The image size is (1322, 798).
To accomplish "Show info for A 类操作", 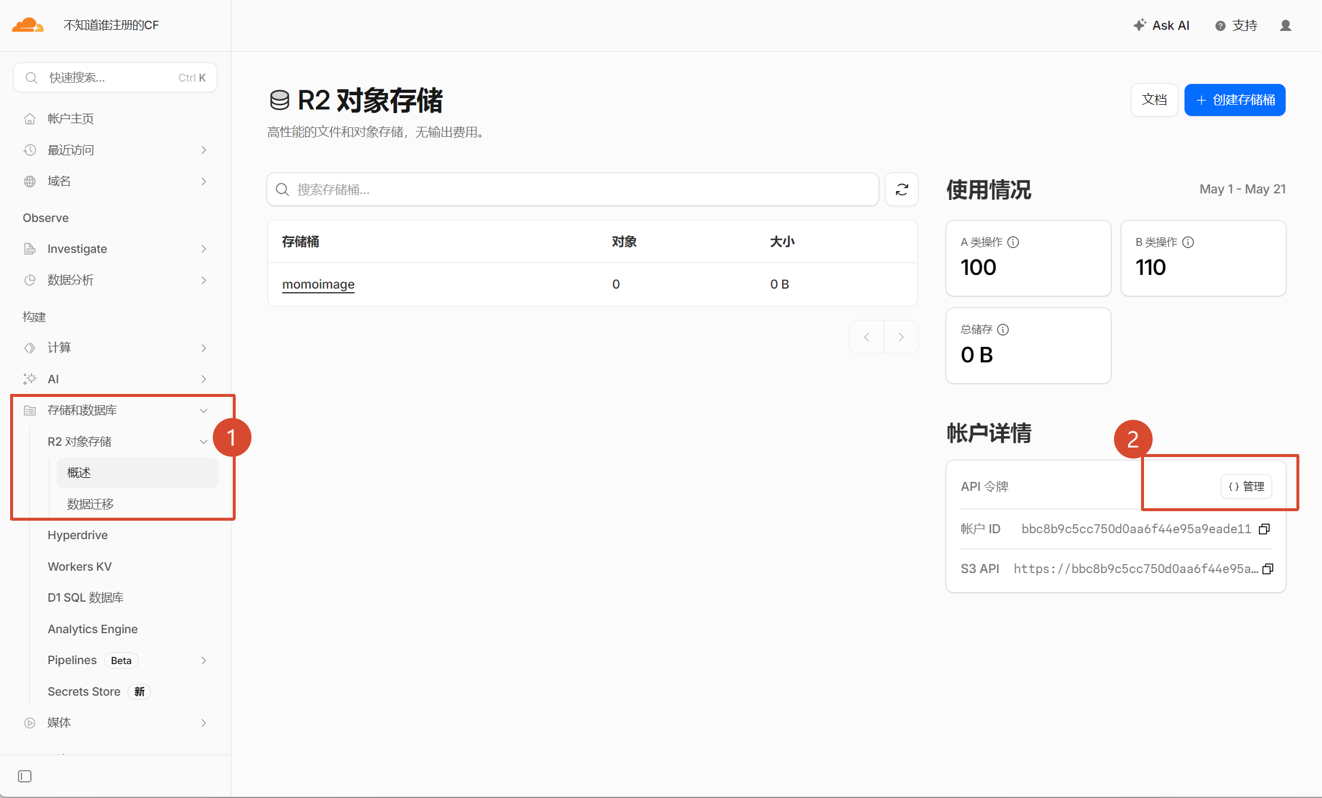I will tap(1013, 242).
